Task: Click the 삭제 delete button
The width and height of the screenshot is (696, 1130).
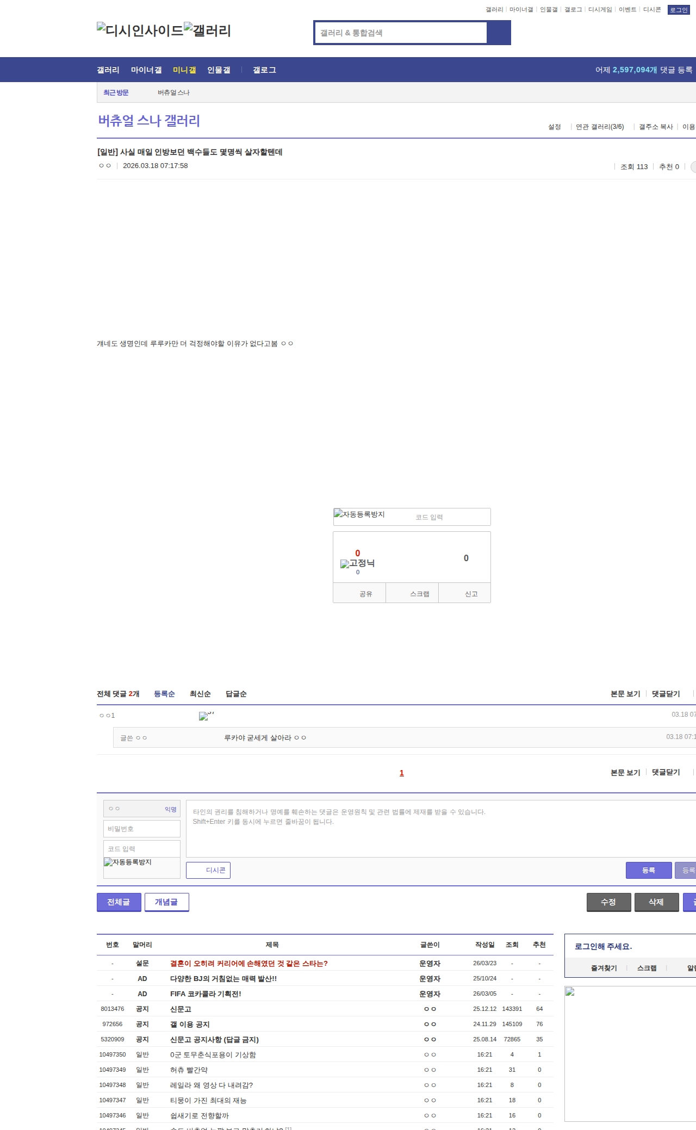Action: click(x=656, y=902)
